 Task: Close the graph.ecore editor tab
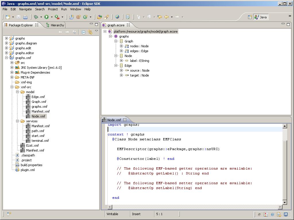point(128,25)
